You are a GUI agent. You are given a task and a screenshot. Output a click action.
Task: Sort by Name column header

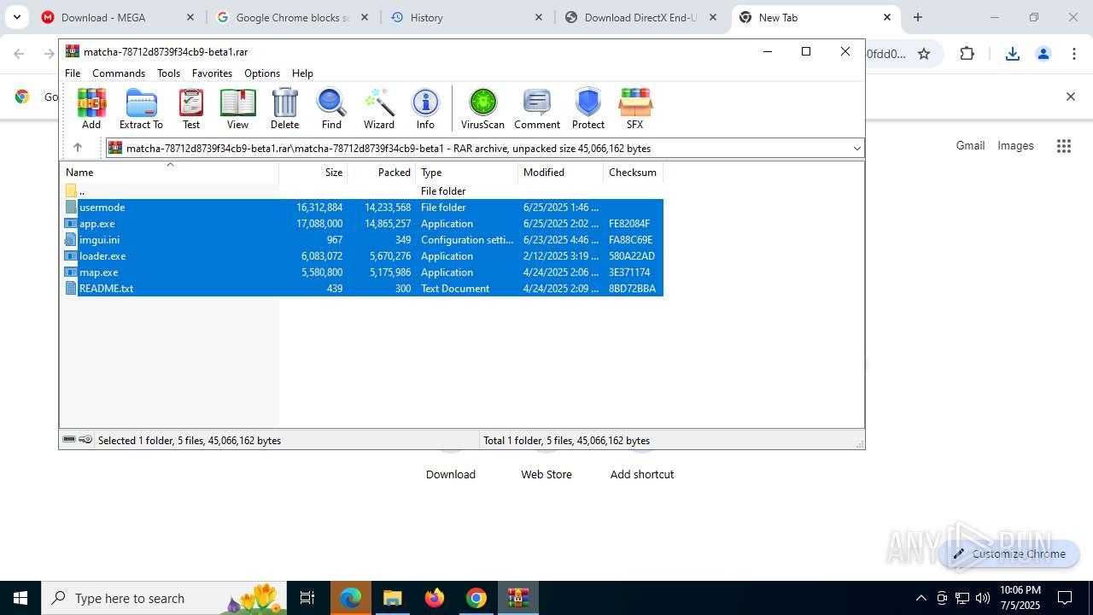click(x=169, y=173)
